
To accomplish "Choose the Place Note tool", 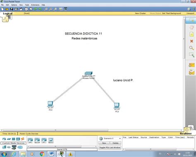I will (191, 34).
